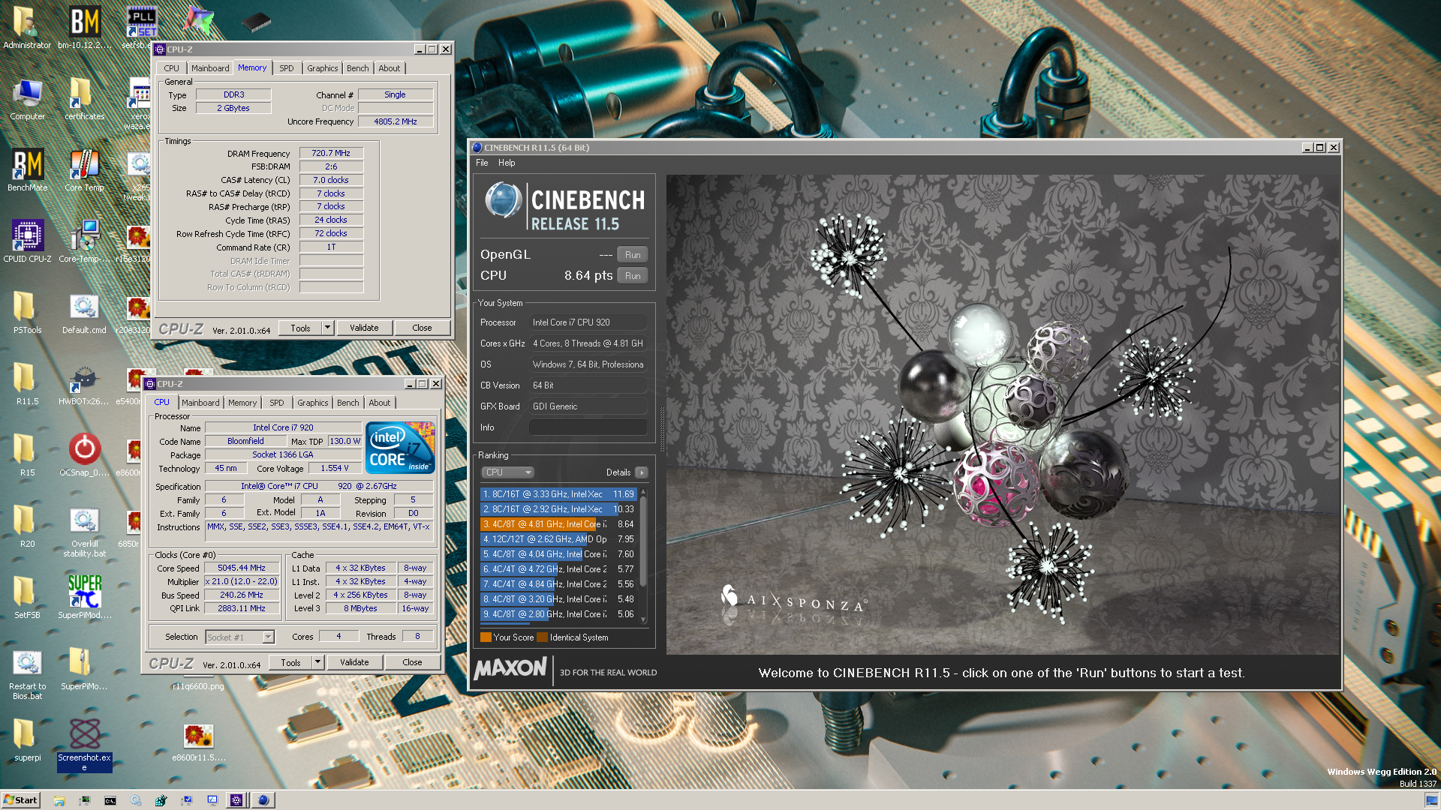Click the Start button
The height and width of the screenshot is (810, 1441).
coord(21,800)
